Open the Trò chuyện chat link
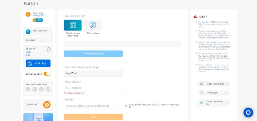 (214, 93)
